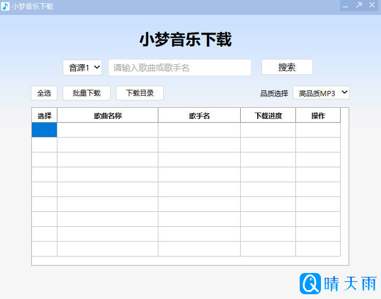Viewport: 381px width, 299px height.
Task: Focus the song or singer search field
Action: coord(180,67)
